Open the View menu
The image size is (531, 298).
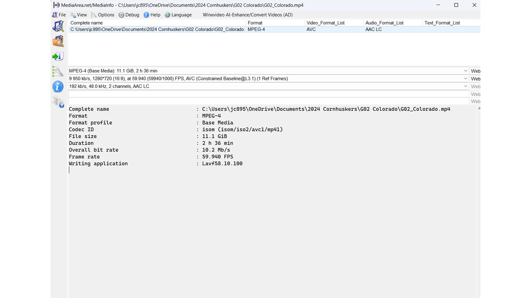point(79,15)
